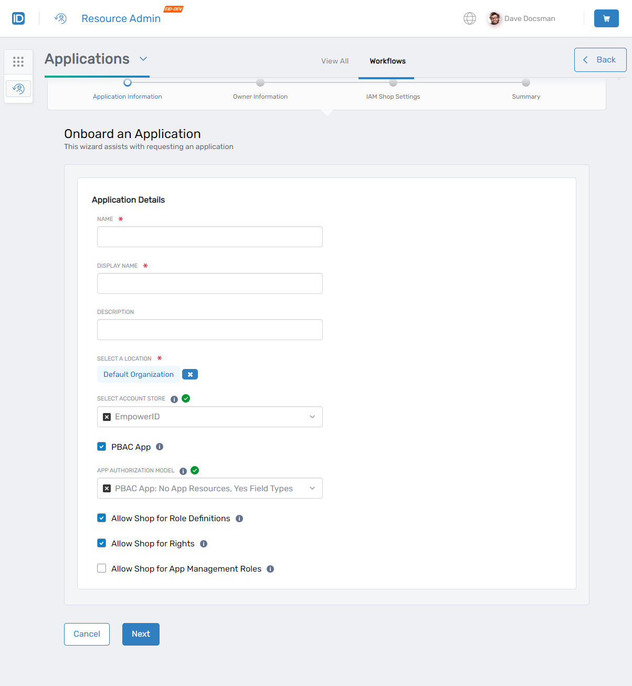
Task: Select the Workflows tab
Action: tap(387, 61)
